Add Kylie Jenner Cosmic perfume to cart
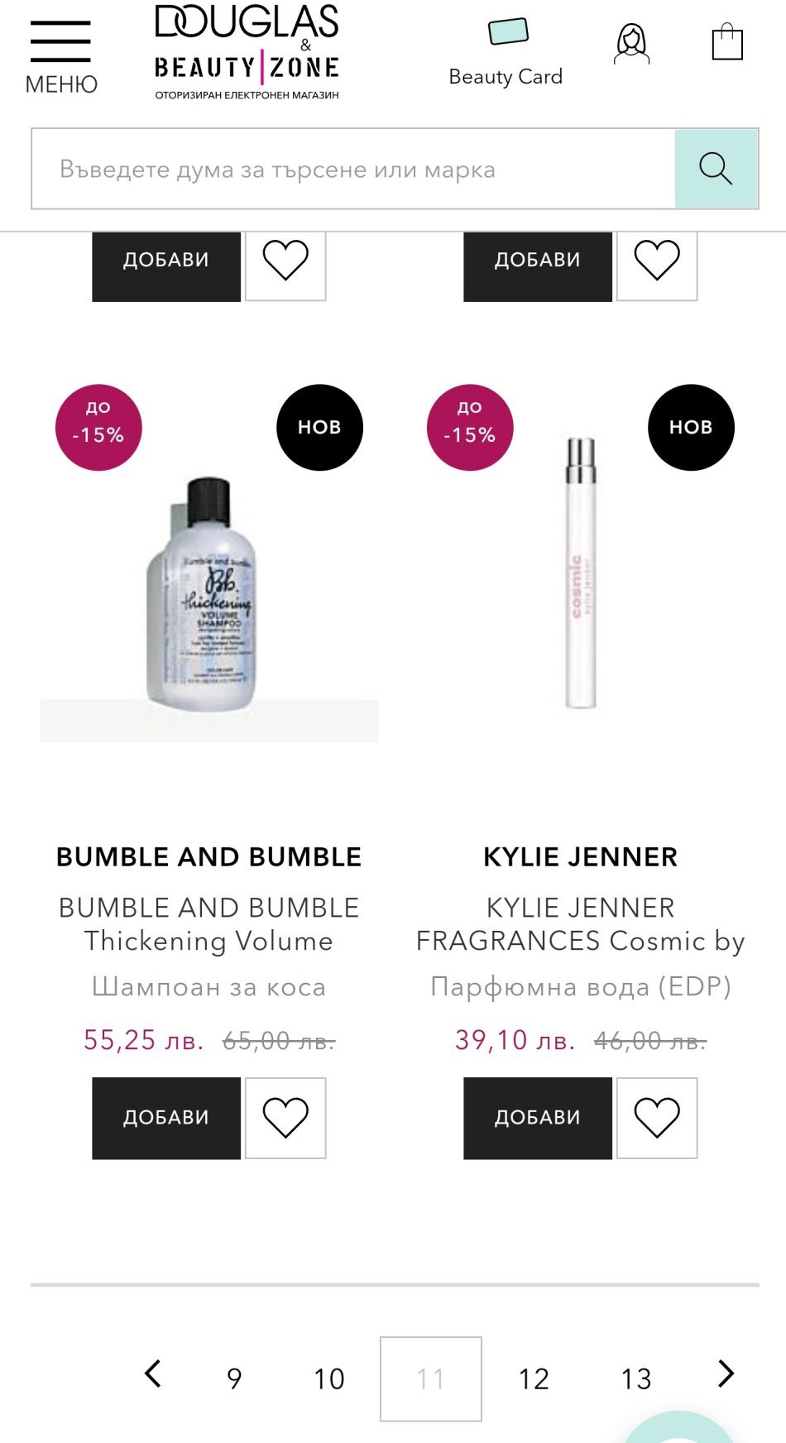This screenshot has height=1443, width=786. (538, 1118)
